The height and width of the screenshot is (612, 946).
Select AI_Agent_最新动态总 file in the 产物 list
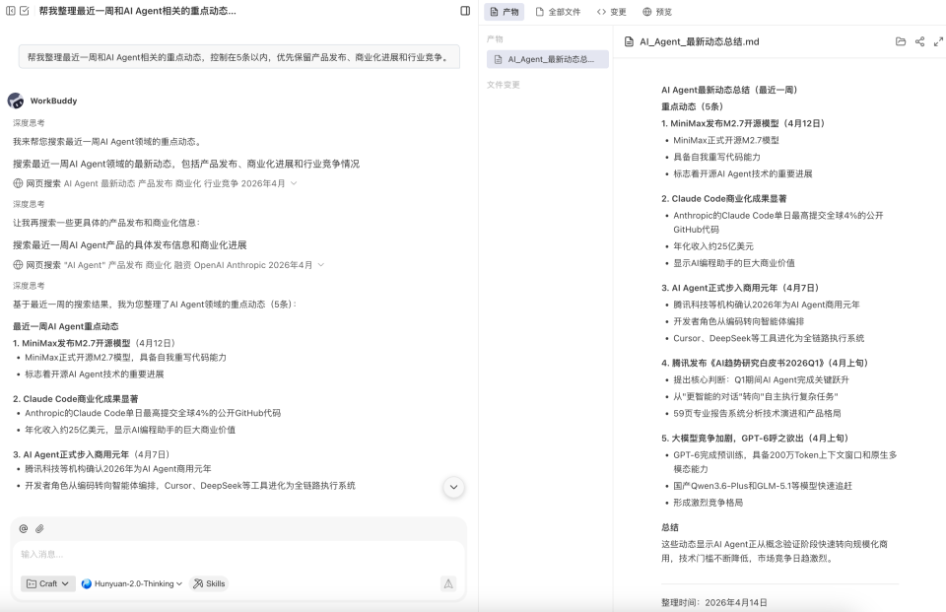549,58
